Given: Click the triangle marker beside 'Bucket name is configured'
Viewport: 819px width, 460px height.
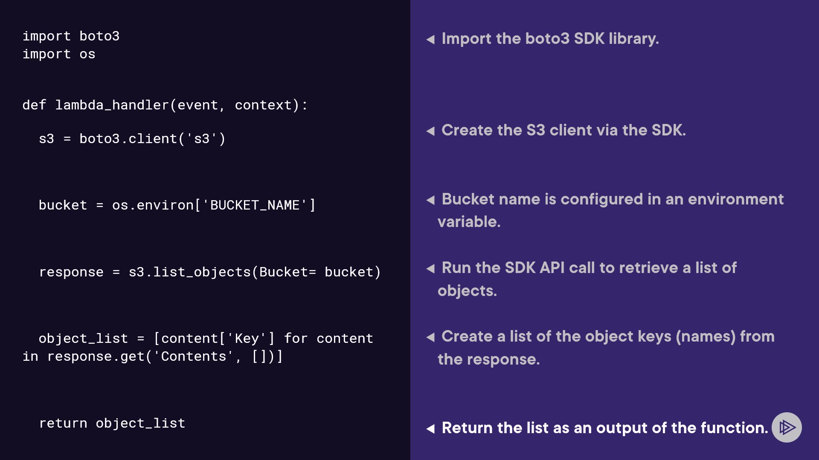Looking at the screenshot, I should (430, 200).
